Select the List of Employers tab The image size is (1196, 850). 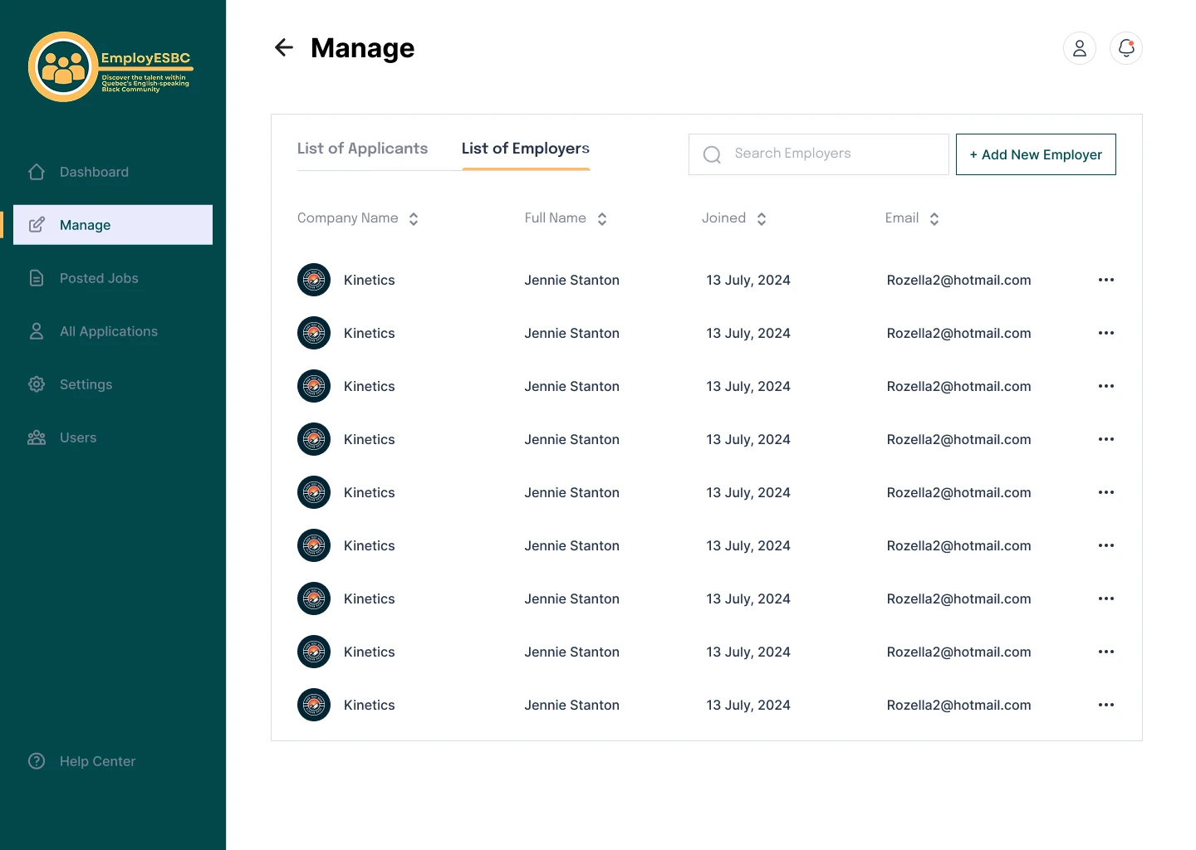(525, 149)
